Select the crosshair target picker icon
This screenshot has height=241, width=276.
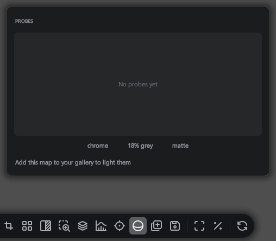coord(120,226)
